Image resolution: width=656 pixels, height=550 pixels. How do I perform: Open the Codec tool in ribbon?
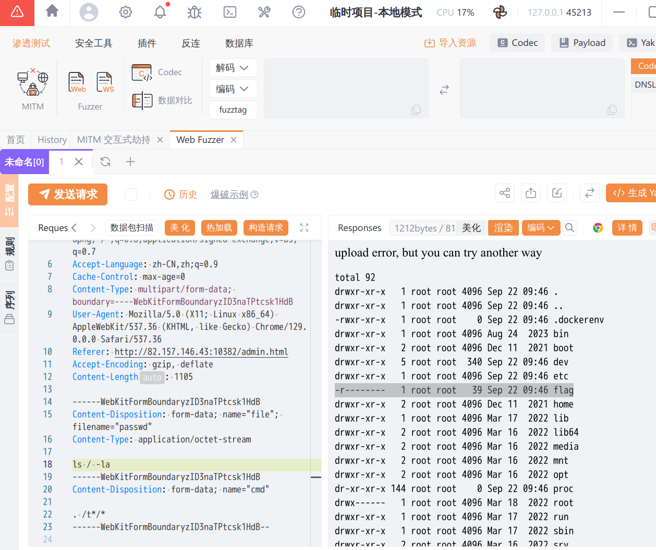pos(157,72)
